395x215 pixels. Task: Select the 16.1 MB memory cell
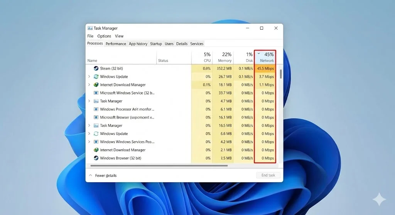[x=223, y=117]
